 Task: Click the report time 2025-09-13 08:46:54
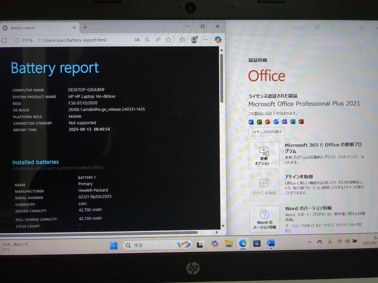(89, 129)
